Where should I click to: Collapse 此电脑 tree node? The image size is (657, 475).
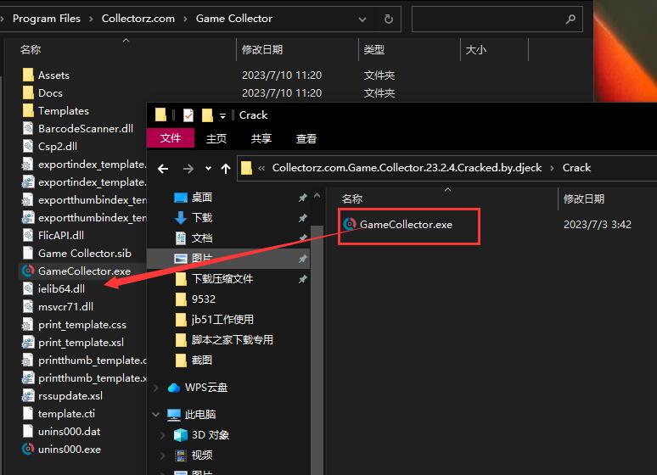(156, 414)
